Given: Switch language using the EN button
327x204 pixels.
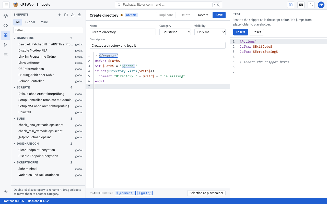Looking at the screenshot, I should [x=301, y=5].
